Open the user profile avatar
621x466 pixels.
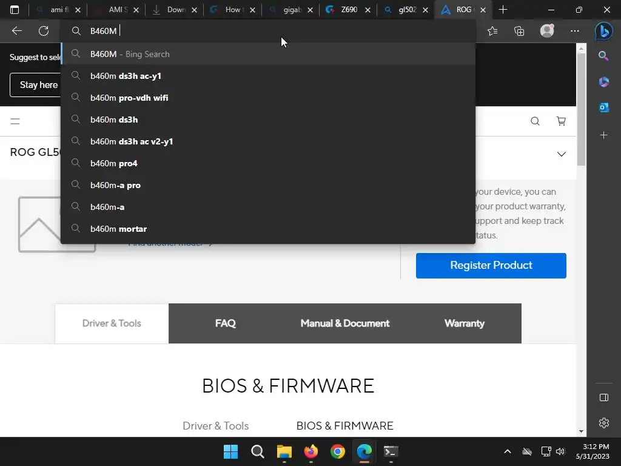pos(547,30)
